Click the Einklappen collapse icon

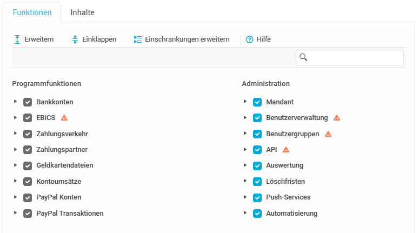[x=75, y=39]
